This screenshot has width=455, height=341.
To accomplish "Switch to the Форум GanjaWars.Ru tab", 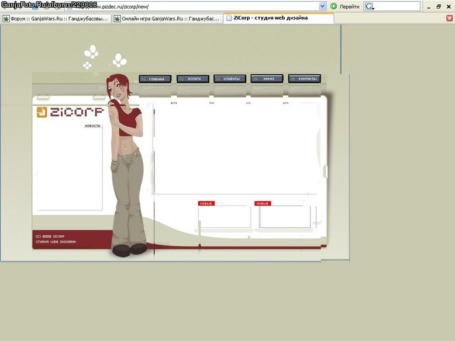I will pos(56,19).
